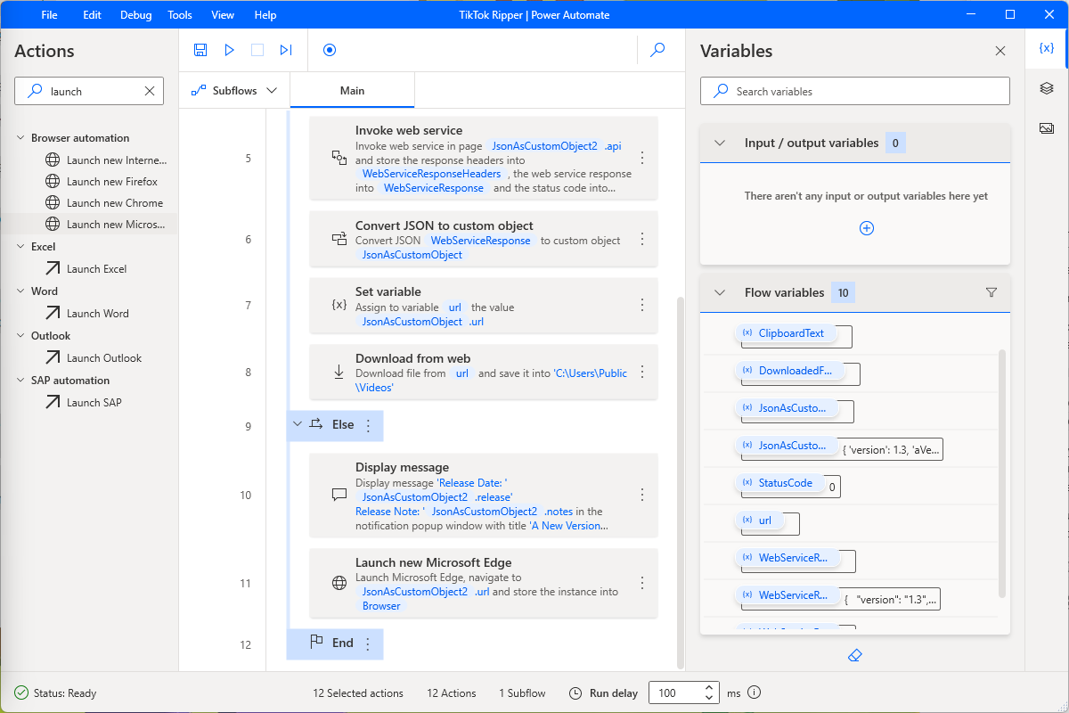This screenshot has height=713, width=1069.
Task: Select Launch new Chrome action
Action: (115, 203)
